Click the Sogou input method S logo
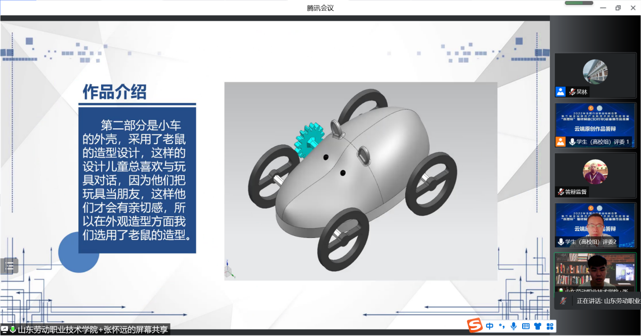The image size is (641, 336). coord(474,326)
